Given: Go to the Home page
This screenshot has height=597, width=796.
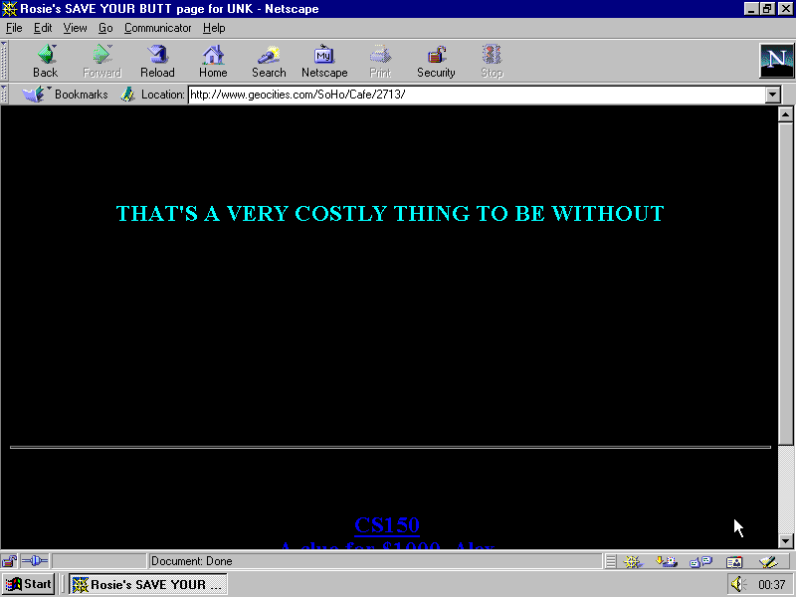Looking at the screenshot, I should [x=213, y=61].
